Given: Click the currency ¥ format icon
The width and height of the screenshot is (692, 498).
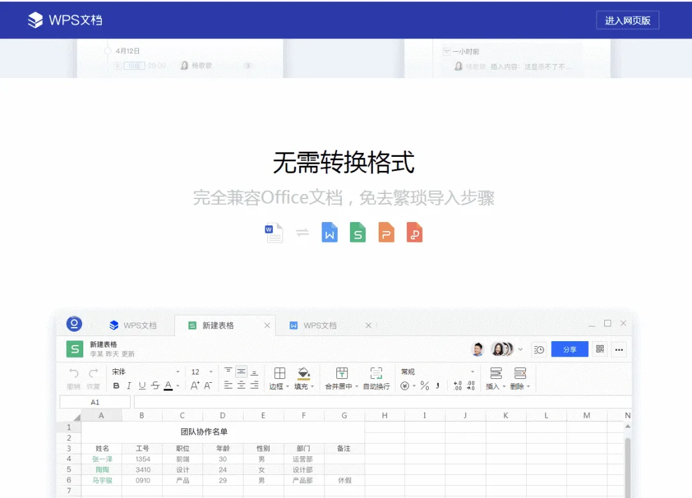Looking at the screenshot, I should click(x=405, y=386).
